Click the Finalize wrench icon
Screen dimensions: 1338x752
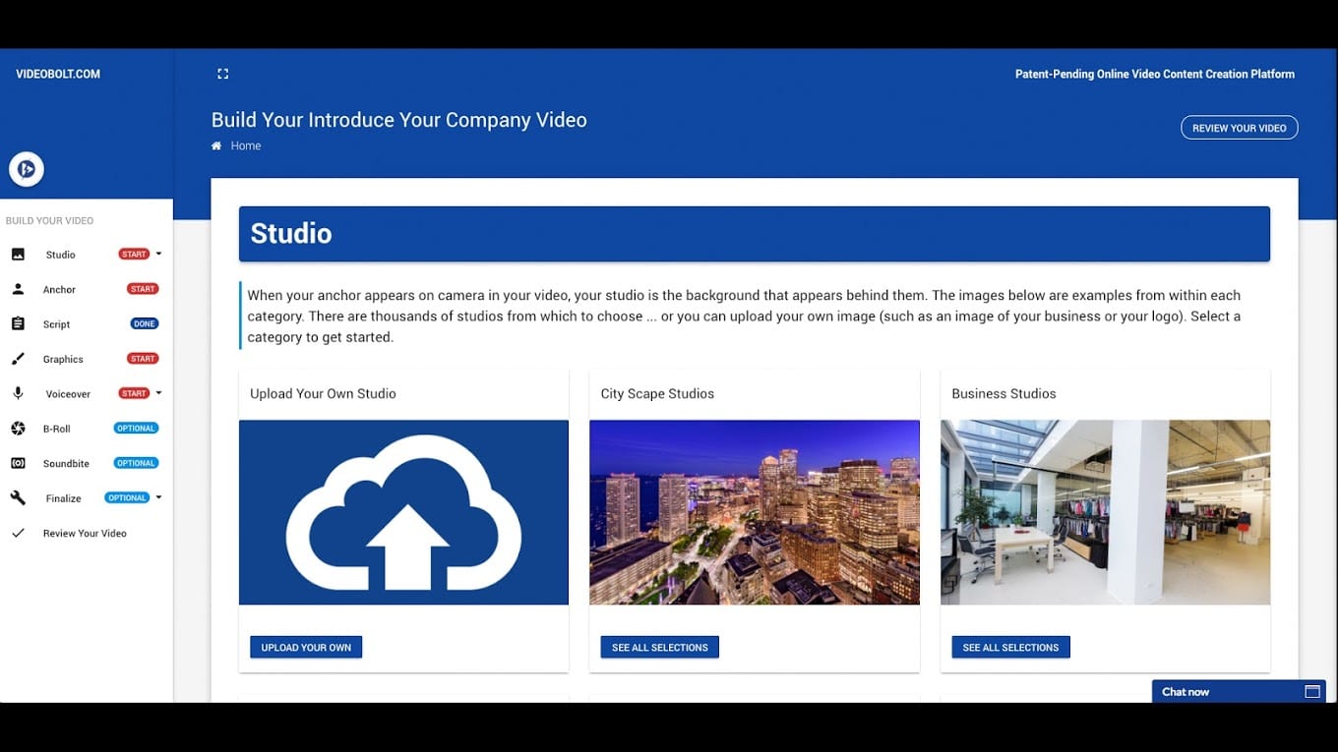pos(18,498)
